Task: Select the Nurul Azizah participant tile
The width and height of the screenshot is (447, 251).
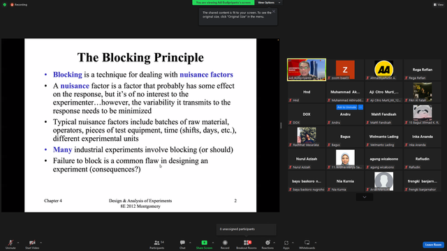Action: [307, 159]
